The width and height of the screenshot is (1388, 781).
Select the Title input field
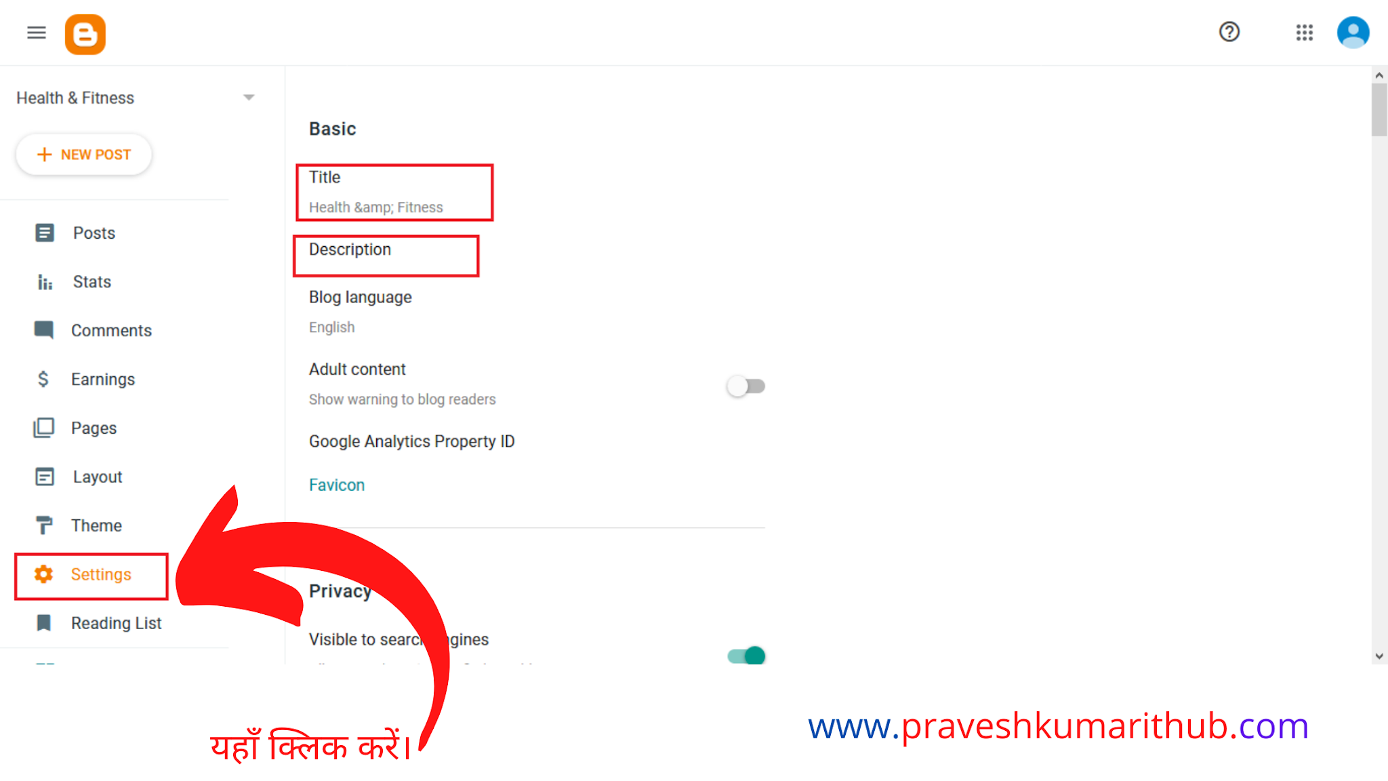click(x=396, y=191)
